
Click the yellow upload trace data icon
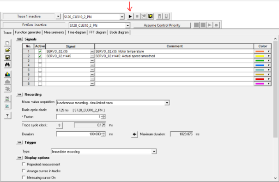coord(151,17)
